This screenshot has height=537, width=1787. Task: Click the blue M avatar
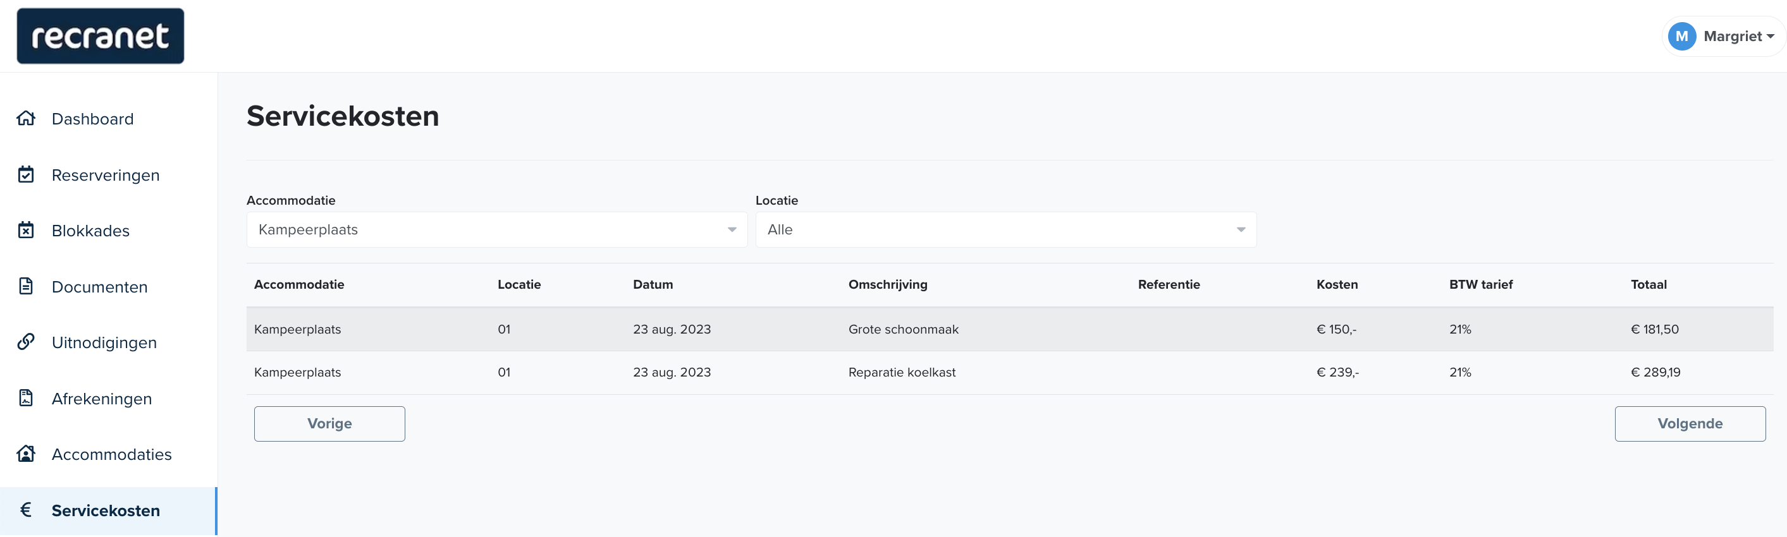(x=1681, y=36)
